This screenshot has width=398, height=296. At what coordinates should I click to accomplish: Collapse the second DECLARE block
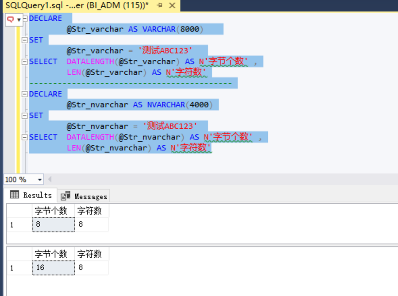[25, 94]
